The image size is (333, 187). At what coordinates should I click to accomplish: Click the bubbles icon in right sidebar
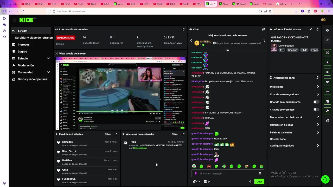pos(327,121)
